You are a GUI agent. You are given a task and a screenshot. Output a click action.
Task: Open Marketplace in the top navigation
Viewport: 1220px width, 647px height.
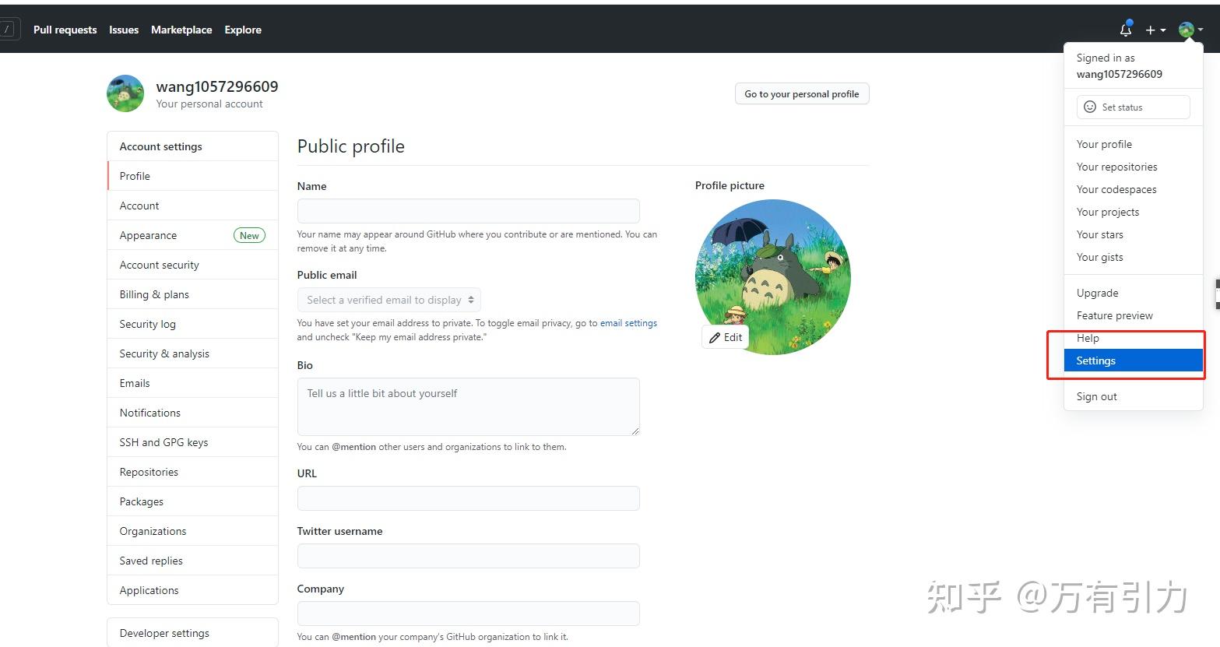click(181, 30)
